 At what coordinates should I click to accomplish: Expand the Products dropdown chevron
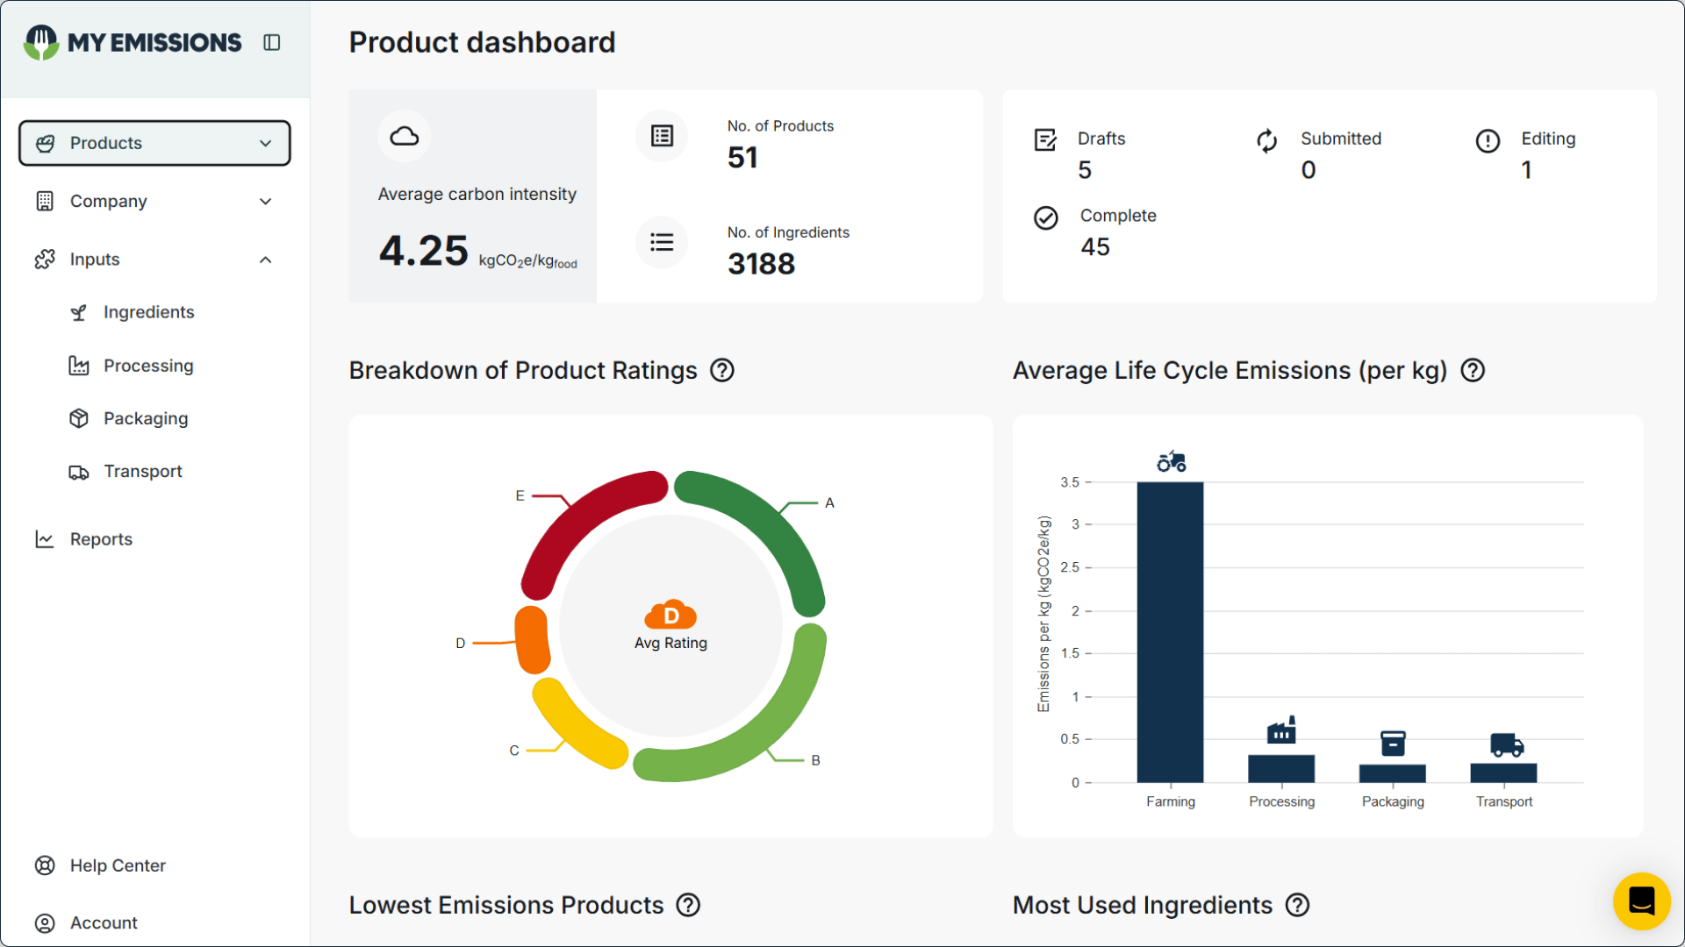click(x=265, y=143)
